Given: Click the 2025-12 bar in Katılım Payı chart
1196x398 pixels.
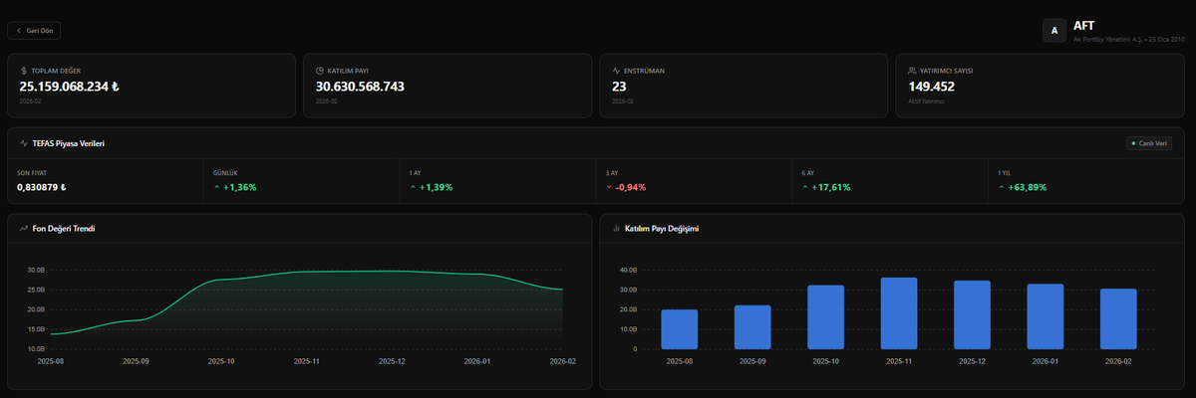Looking at the screenshot, I should 973,315.
